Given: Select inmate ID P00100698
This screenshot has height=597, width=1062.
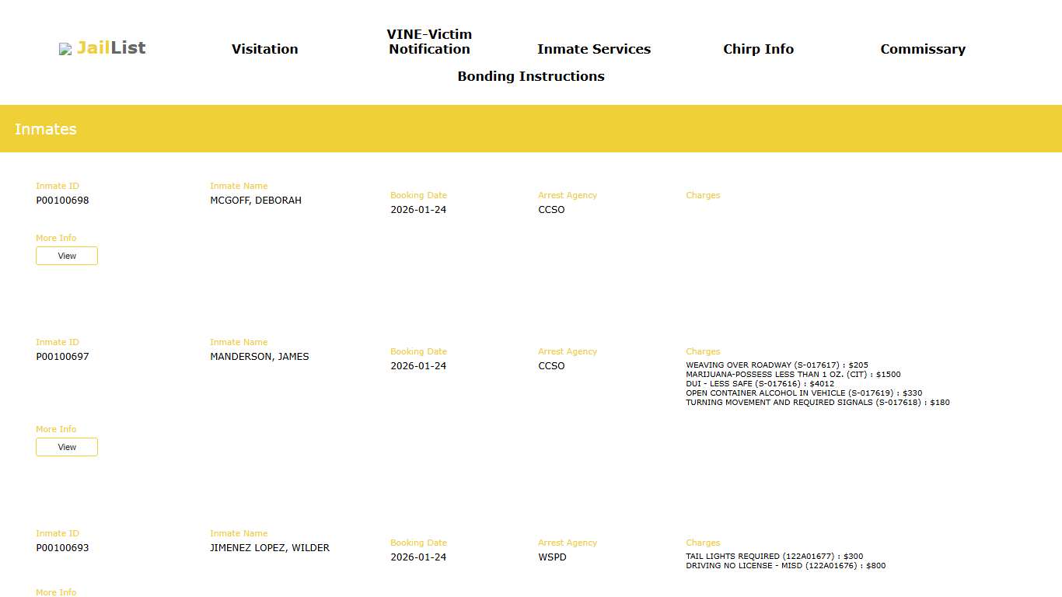Looking at the screenshot, I should (62, 201).
